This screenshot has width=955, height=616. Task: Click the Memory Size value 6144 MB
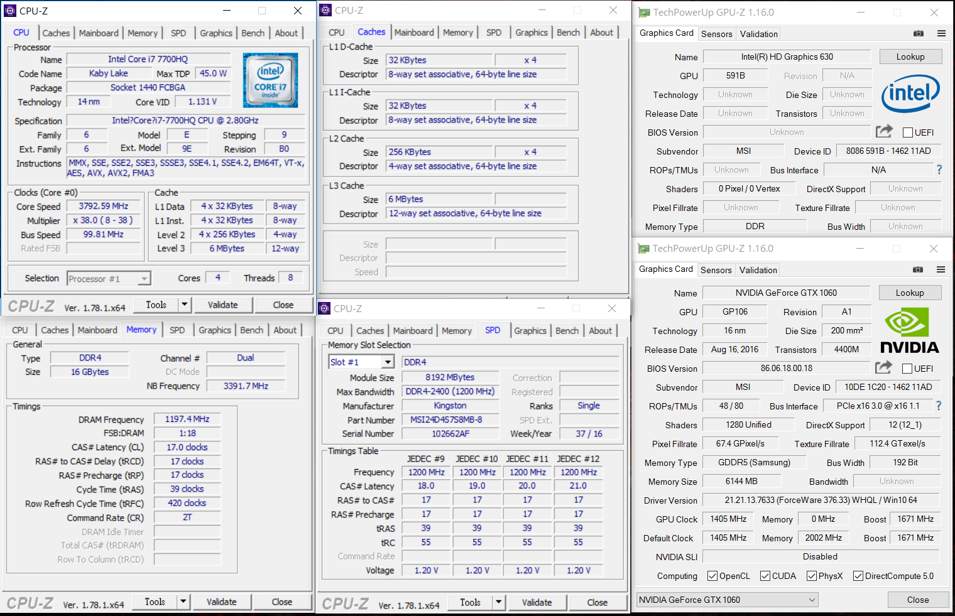pyautogui.click(x=741, y=481)
